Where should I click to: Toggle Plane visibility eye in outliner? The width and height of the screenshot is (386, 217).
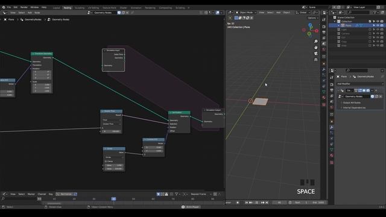coord(378,25)
